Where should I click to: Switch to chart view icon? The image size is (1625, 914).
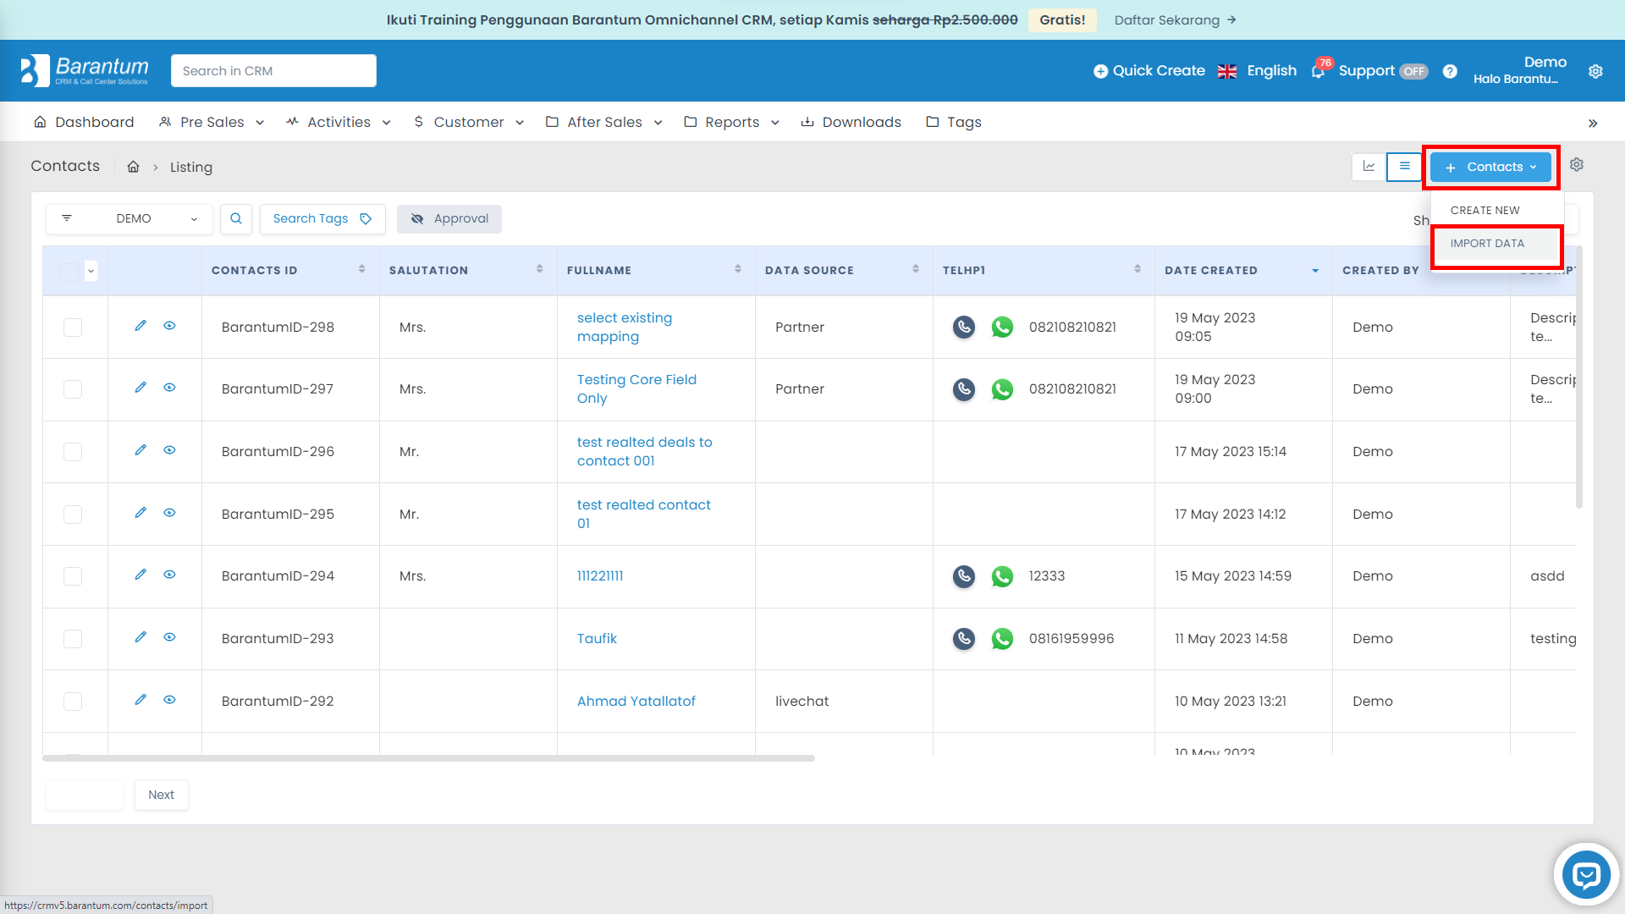click(x=1369, y=167)
